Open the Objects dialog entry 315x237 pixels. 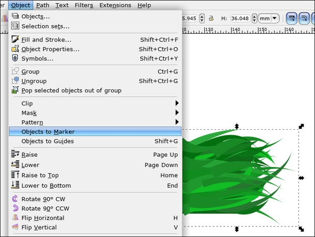click(x=36, y=16)
